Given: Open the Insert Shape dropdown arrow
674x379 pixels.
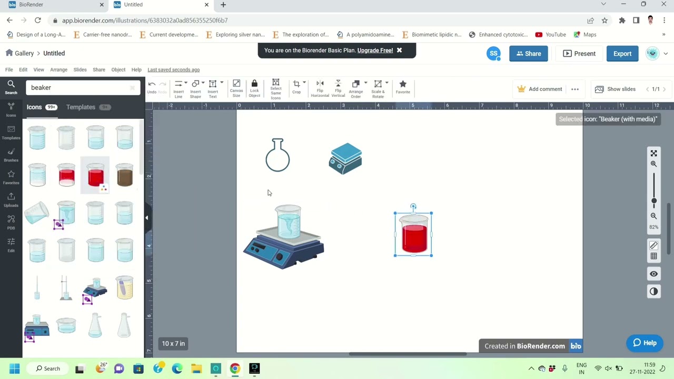Looking at the screenshot, I should tap(203, 83).
